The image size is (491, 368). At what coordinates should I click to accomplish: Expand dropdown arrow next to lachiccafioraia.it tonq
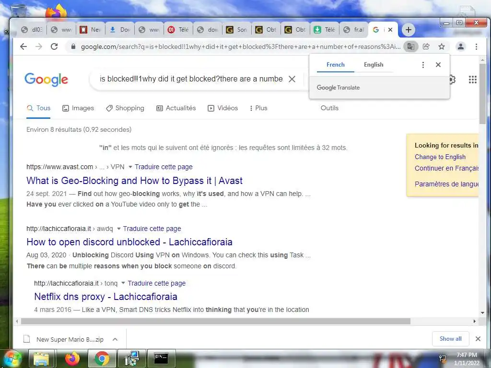[x=123, y=283]
